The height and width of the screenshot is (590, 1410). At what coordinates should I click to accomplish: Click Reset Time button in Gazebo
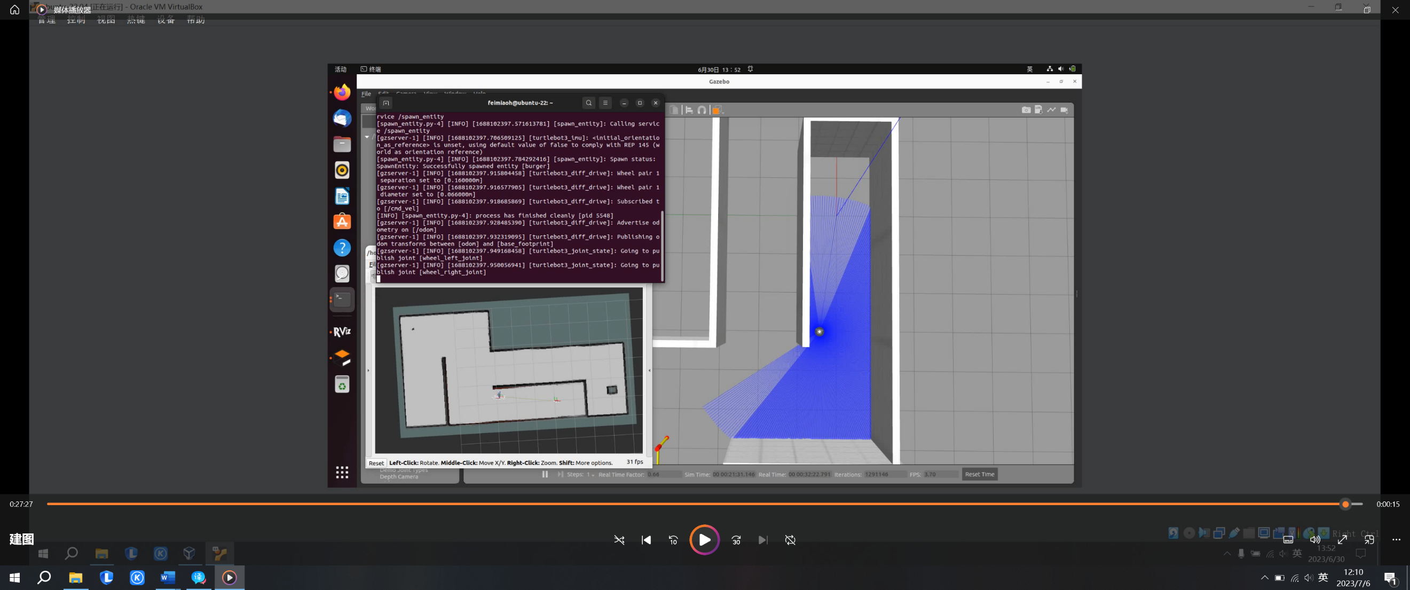tap(979, 474)
